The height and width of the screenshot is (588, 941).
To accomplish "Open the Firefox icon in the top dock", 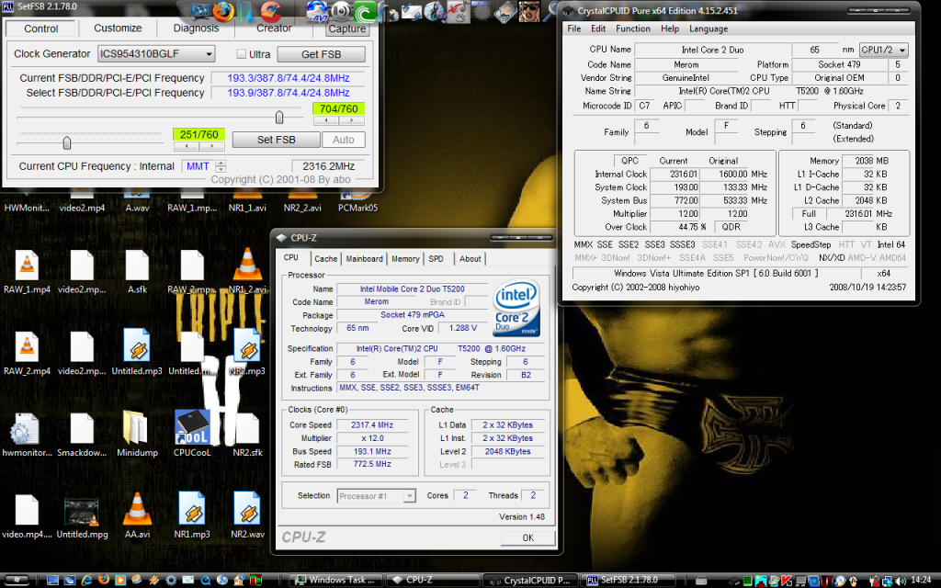I will [x=223, y=11].
